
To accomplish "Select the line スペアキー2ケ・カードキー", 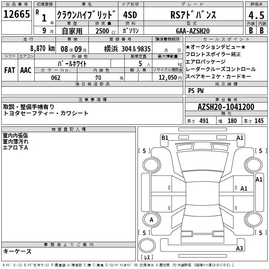I will tap(218, 77).
